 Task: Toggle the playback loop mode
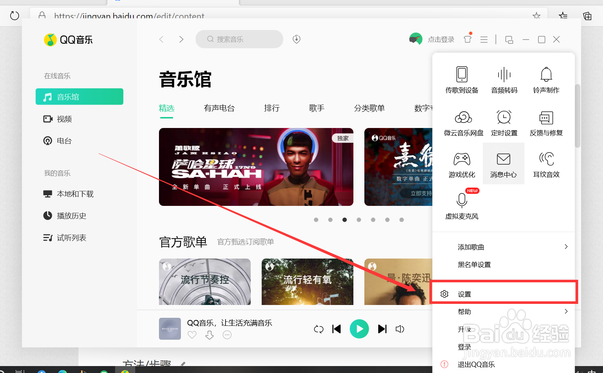click(x=318, y=329)
